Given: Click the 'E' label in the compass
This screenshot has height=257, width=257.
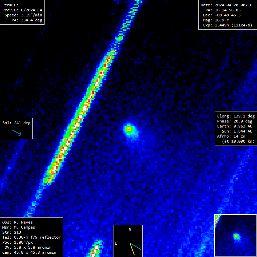Looking at the screenshot, I should pyautogui.click(x=116, y=243).
